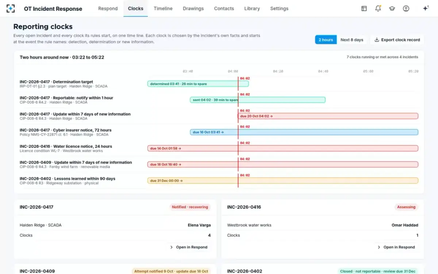The height and width of the screenshot is (274, 438).
Task: Select 'Reportable: notify within 1 hour' row label
Action: [x=66, y=98]
